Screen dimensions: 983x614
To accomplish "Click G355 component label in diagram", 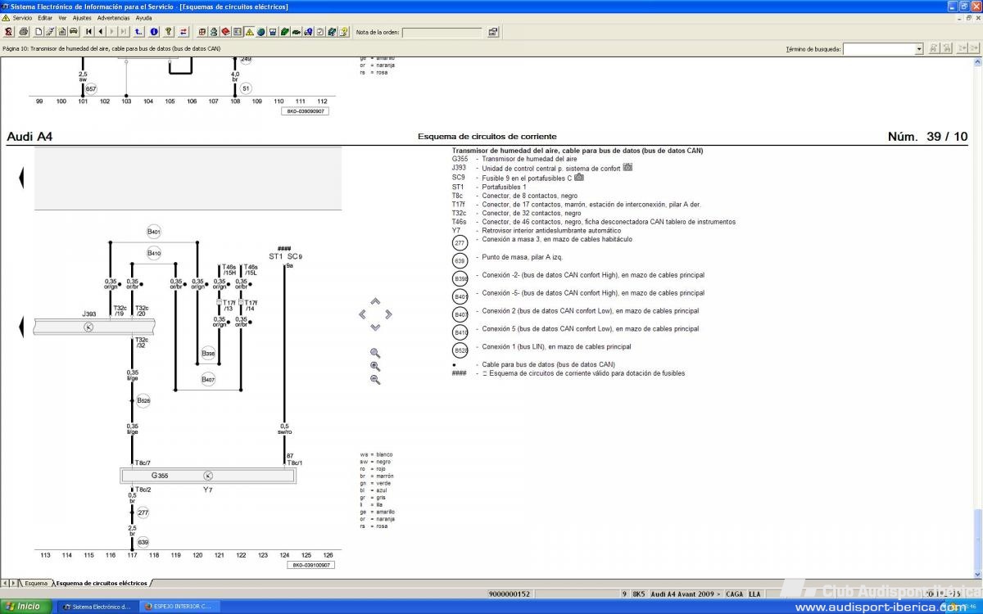I will coord(160,476).
